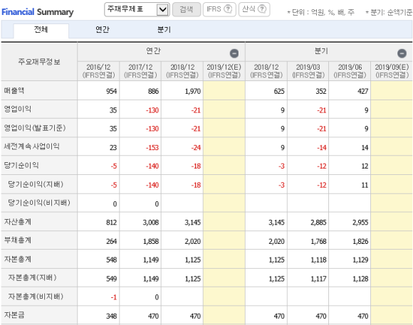
Task: Click the 2019/12(E) estimate column header
Action: pyautogui.click(x=224, y=71)
